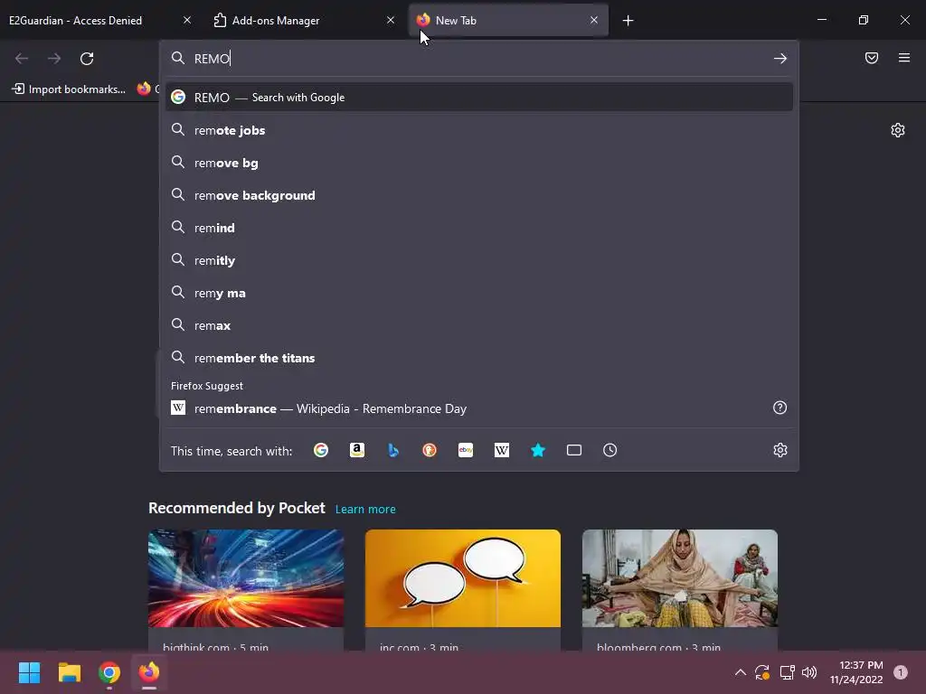Go forward to next page

(54, 59)
